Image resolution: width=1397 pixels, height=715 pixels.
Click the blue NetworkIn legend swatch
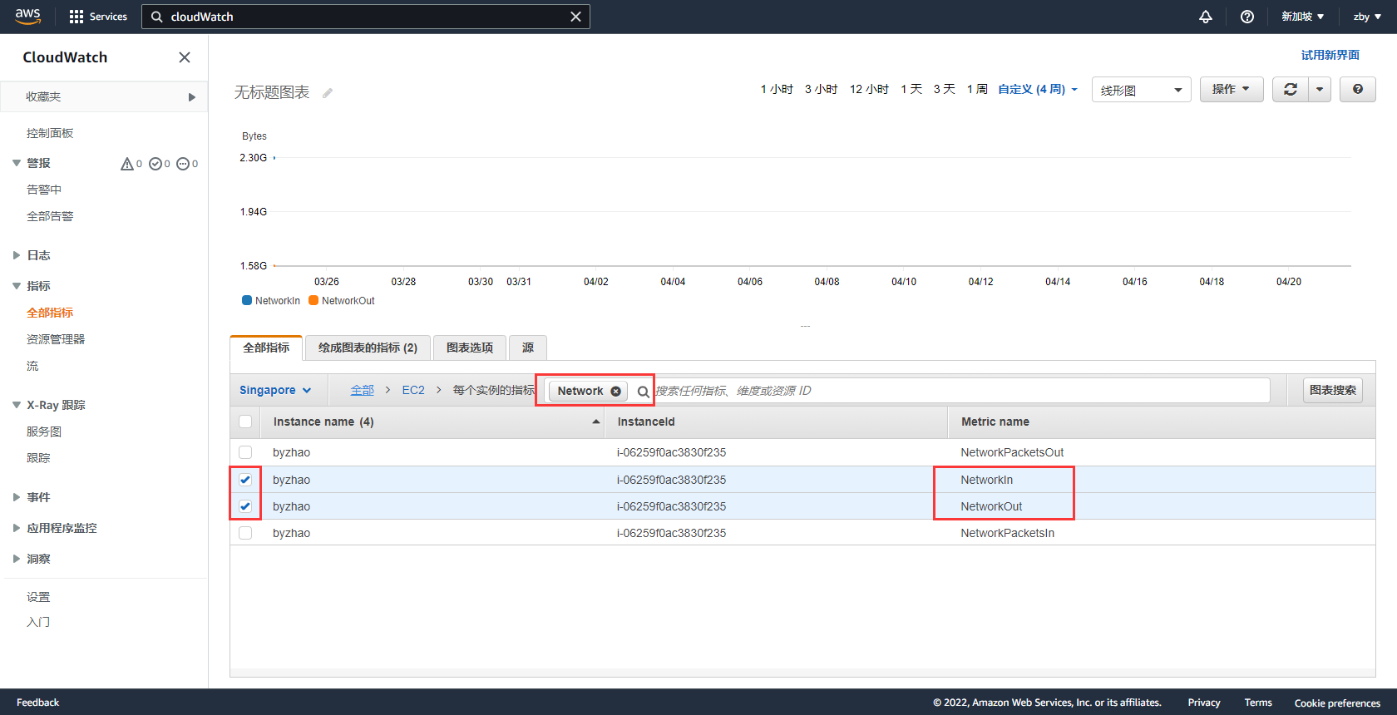tap(247, 300)
